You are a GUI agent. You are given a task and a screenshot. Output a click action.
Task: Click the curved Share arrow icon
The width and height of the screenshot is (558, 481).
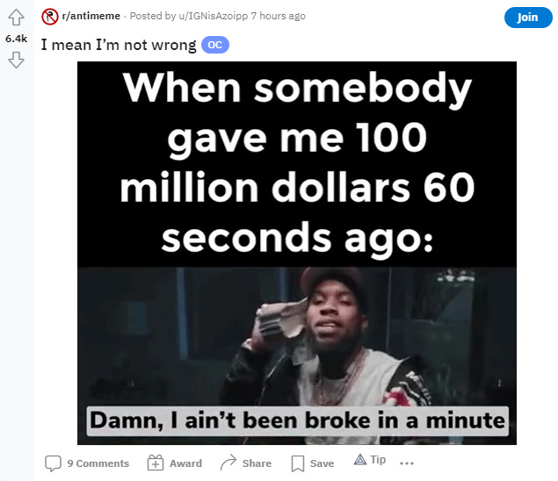pos(228,463)
